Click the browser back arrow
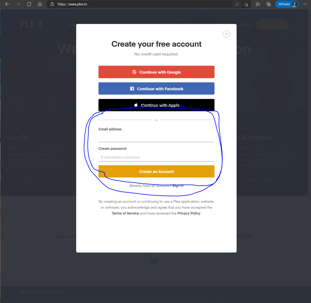311x303 pixels. point(7,4)
